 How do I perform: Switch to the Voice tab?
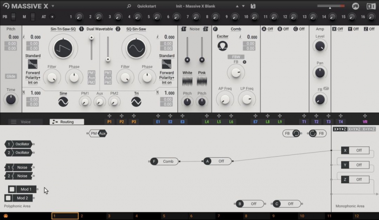tap(26, 122)
